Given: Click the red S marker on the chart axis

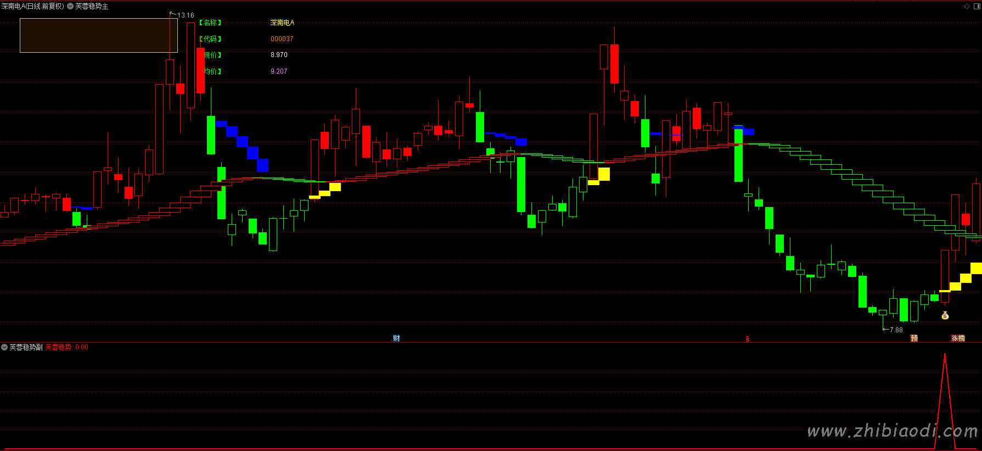Looking at the screenshot, I should point(748,338).
